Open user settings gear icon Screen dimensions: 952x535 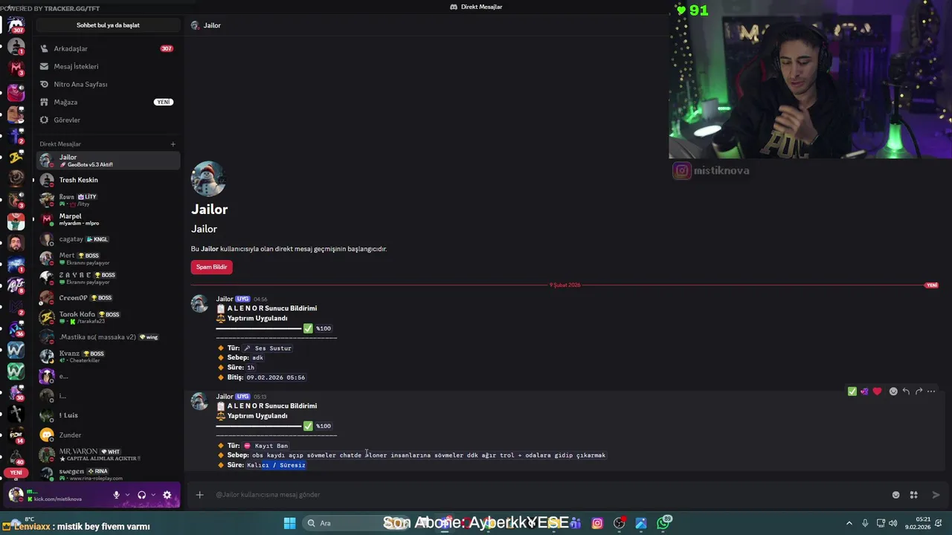tap(167, 495)
